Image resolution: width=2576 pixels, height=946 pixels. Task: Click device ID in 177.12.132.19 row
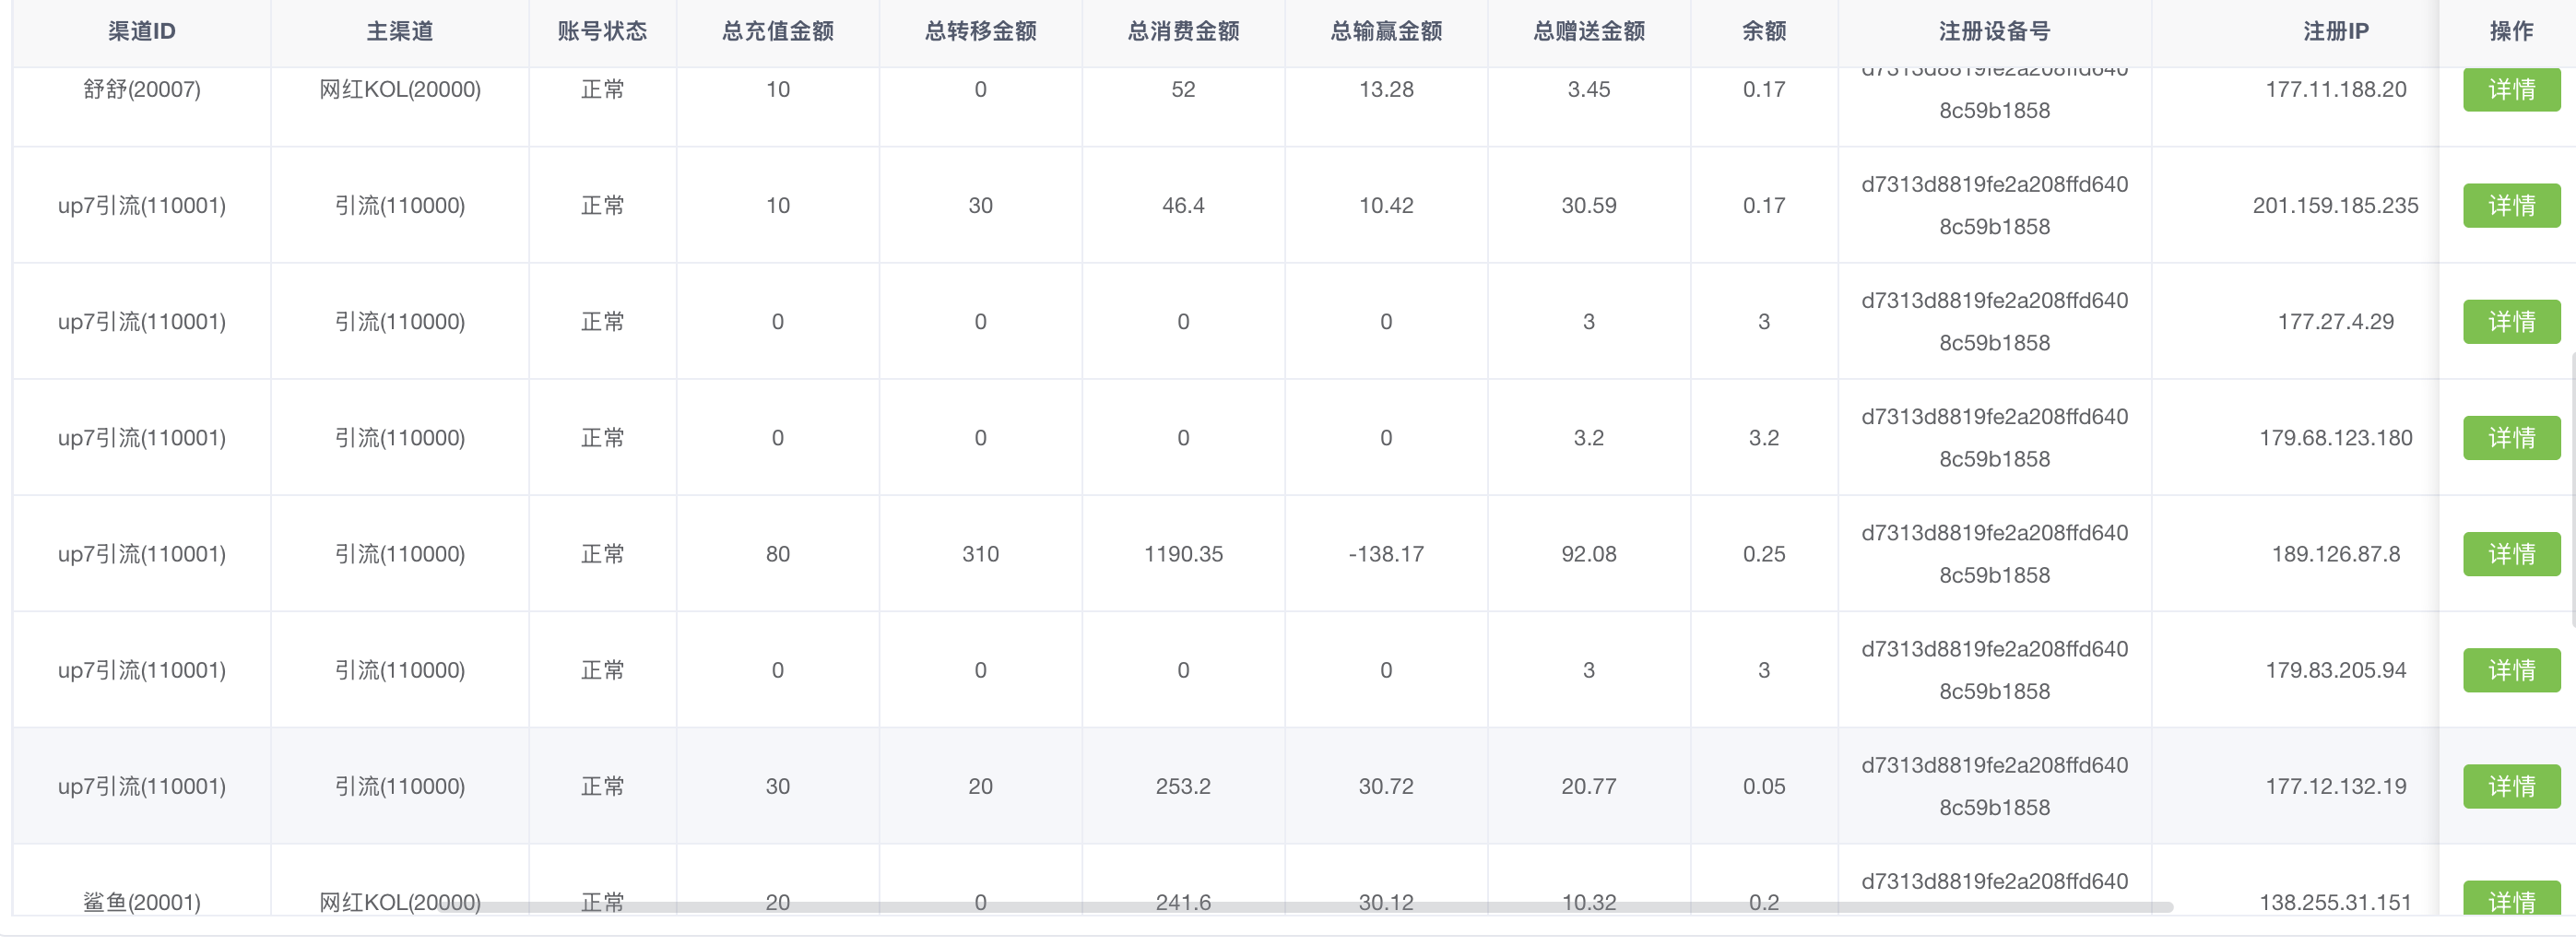click(x=1994, y=785)
